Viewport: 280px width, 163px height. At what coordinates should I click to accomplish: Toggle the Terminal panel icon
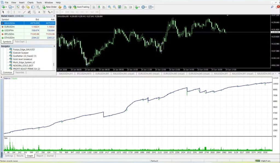click(x=33, y=7)
